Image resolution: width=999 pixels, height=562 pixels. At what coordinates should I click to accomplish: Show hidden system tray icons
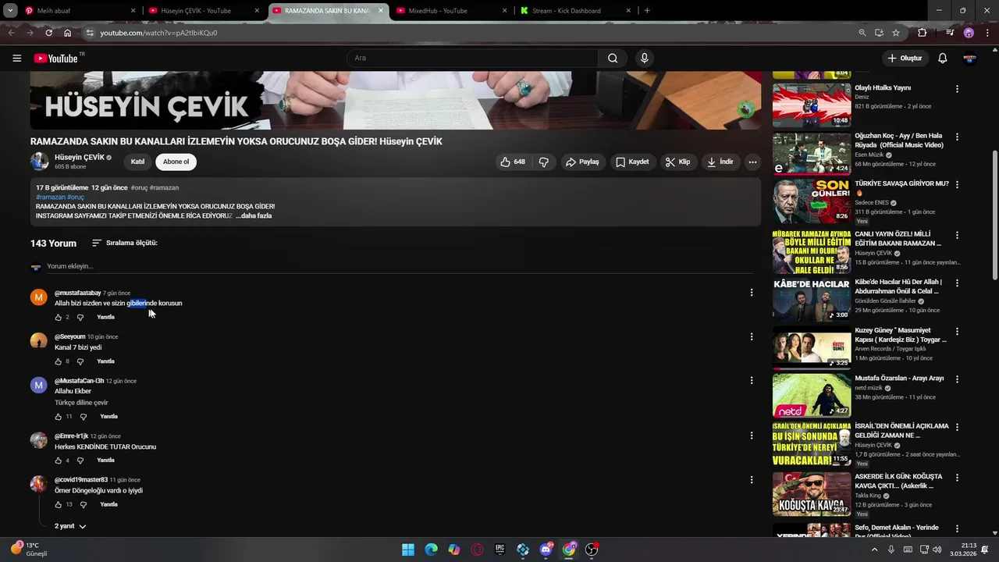tap(874, 550)
